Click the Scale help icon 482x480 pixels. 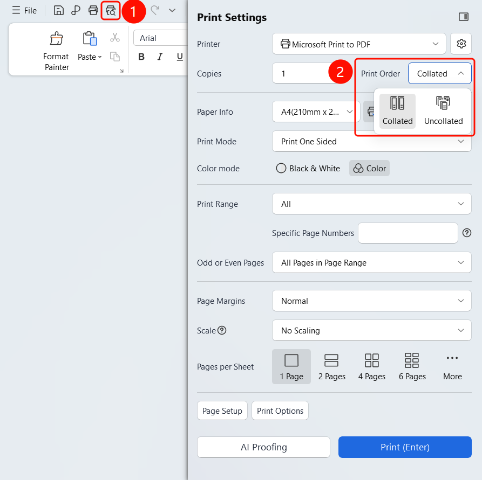[x=222, y=330]
